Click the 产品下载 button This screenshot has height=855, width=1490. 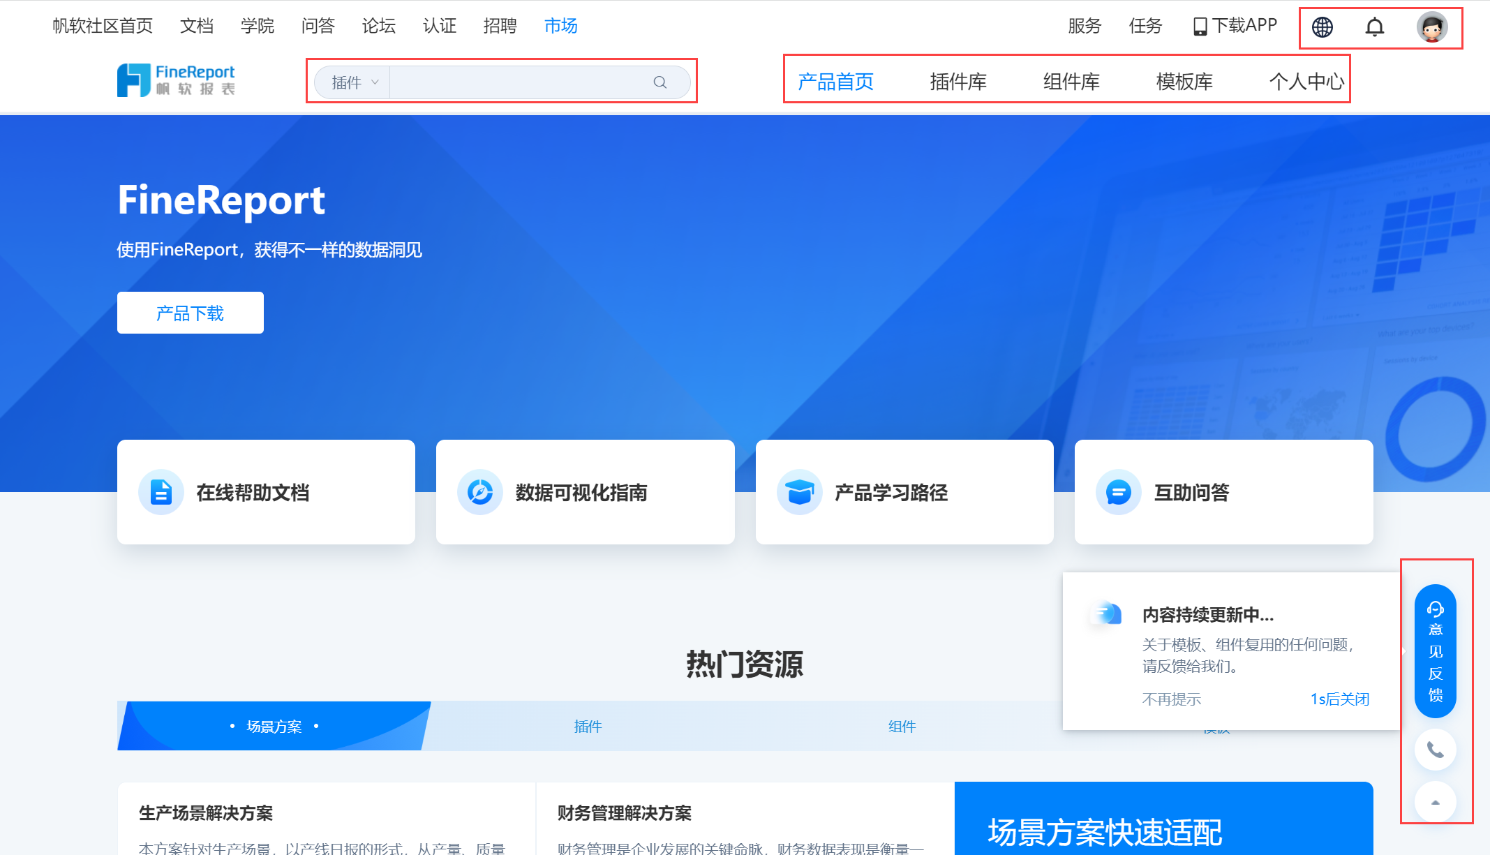(x=190, y=313)
